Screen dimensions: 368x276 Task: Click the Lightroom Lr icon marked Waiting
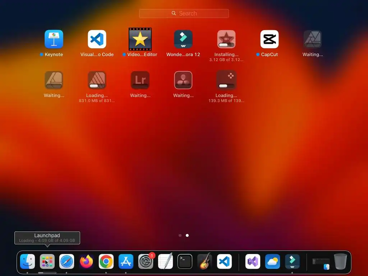[x=140, y=80]
